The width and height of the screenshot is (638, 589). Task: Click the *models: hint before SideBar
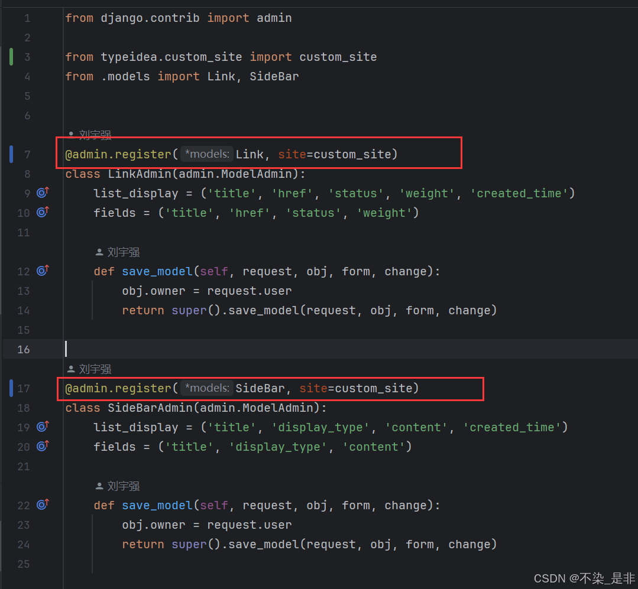[x=207, y=388]
